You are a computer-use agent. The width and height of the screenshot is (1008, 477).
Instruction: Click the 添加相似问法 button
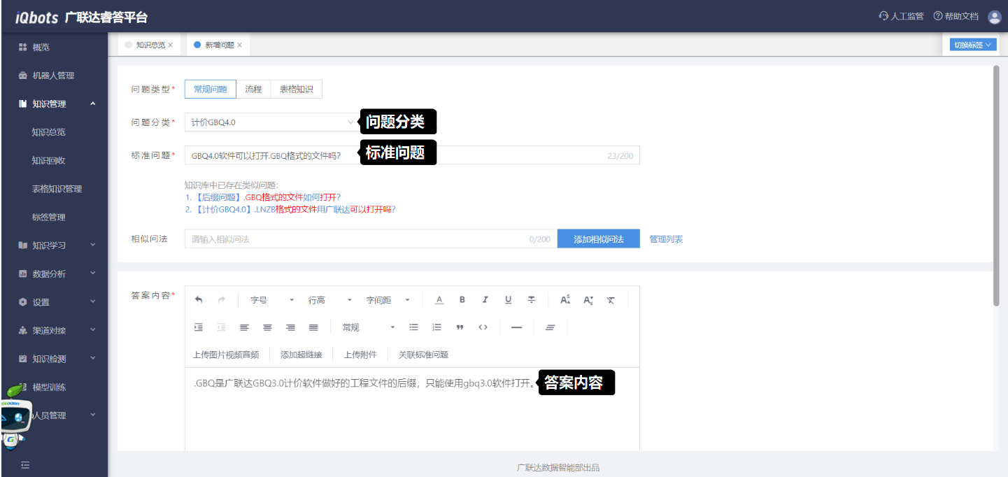tap(598, 239)
